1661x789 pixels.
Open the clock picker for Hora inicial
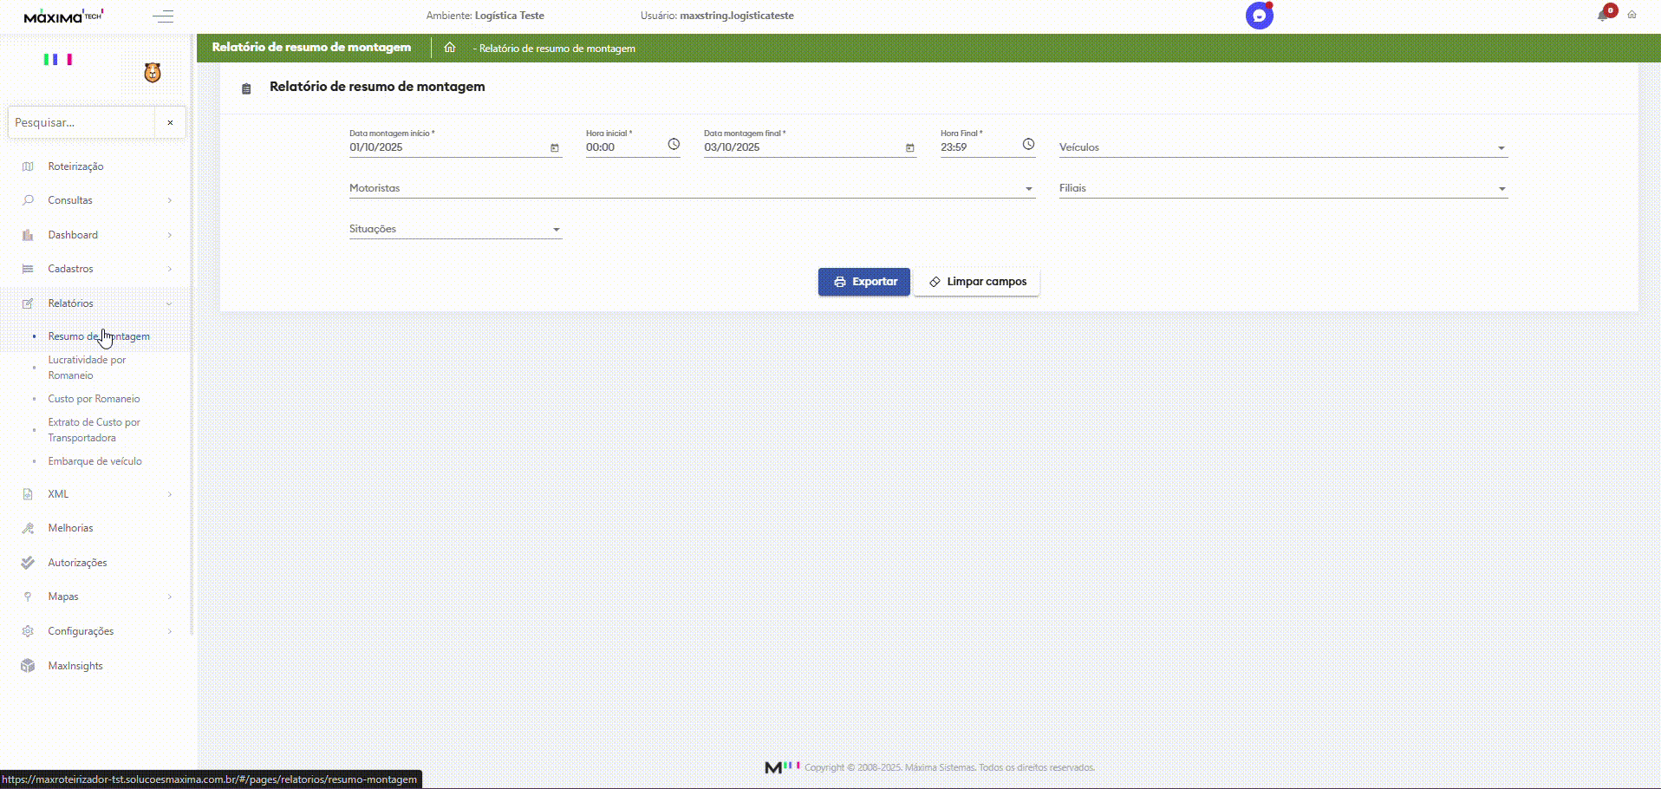click(674, 145)
